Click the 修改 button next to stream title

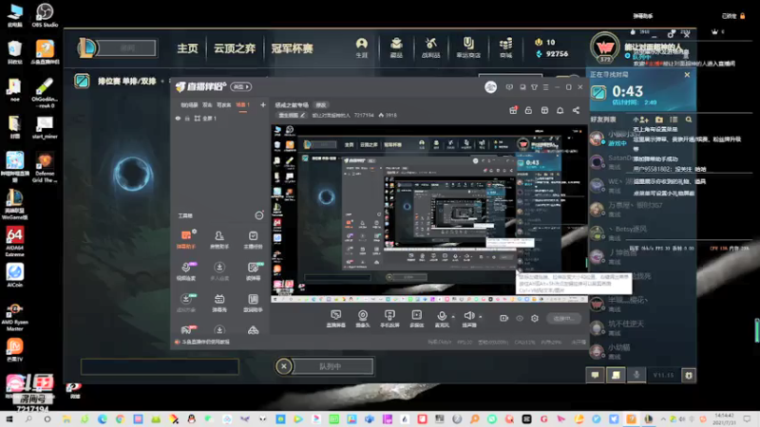[321, 104]
